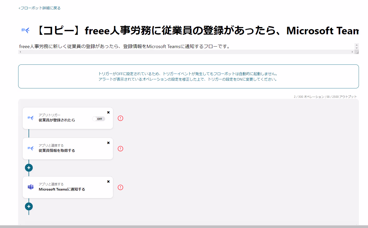The width and height of the screenshot is (368, 228).
Task: Click the description scrollbar down arrow
Action: pyautogui.click(x=357, y=48)
